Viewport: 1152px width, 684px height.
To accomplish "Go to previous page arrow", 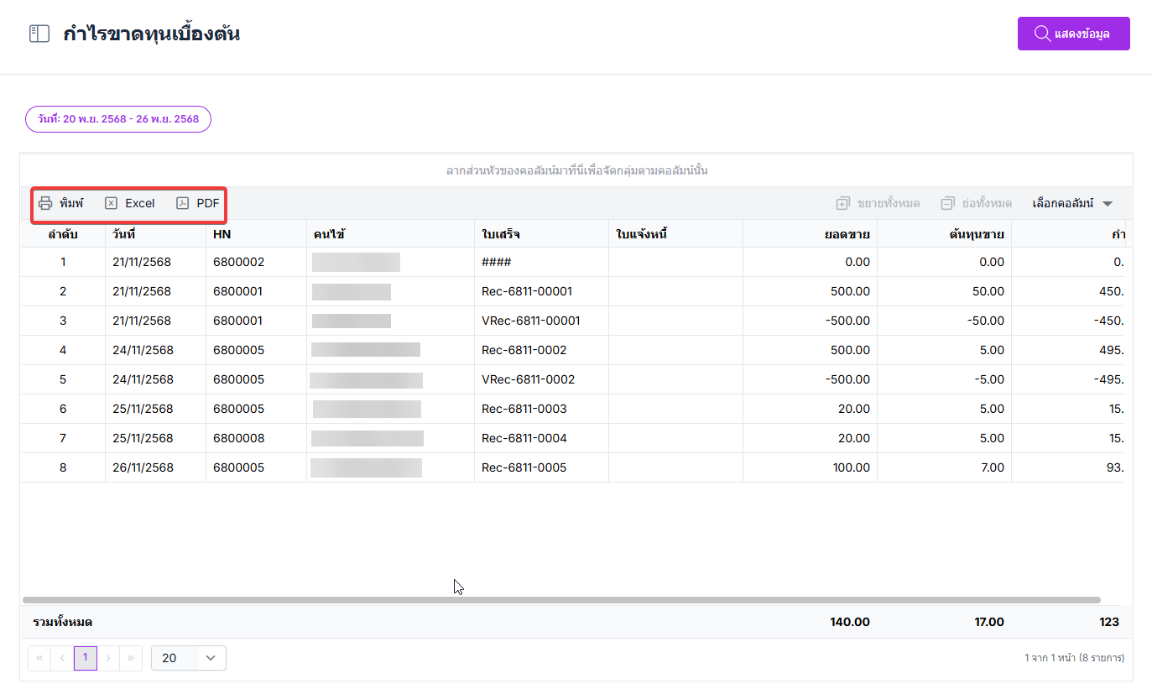I will click(62, 658).
